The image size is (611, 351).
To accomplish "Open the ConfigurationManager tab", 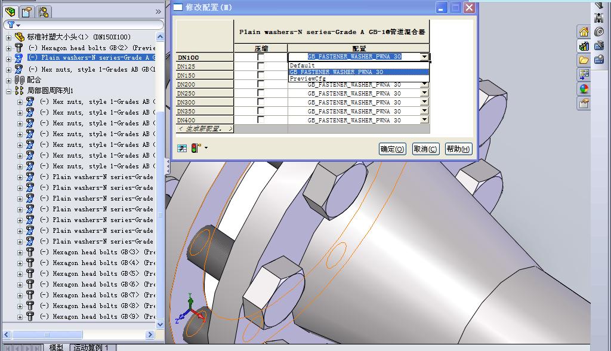I will coord(43,12).
